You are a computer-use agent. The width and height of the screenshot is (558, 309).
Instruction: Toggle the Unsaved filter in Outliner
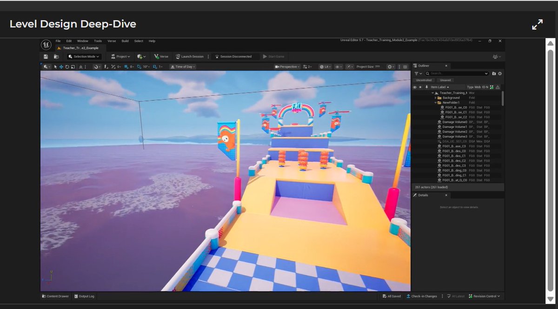445,80
